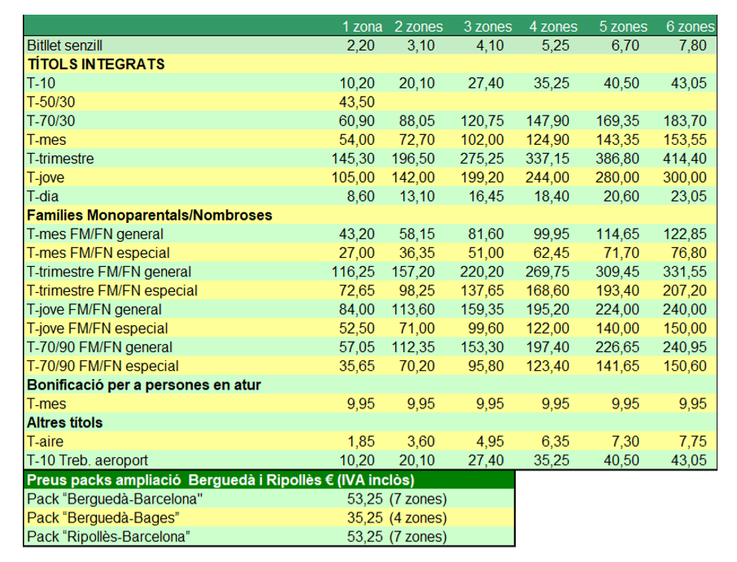Select the 'T-aire' row label
737x562 pixels.
coord(46,442)
